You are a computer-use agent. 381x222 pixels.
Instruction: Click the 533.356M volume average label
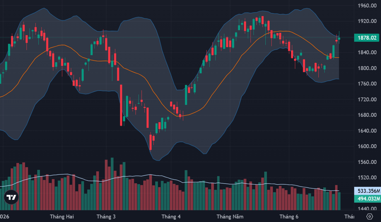pos(367,191)
